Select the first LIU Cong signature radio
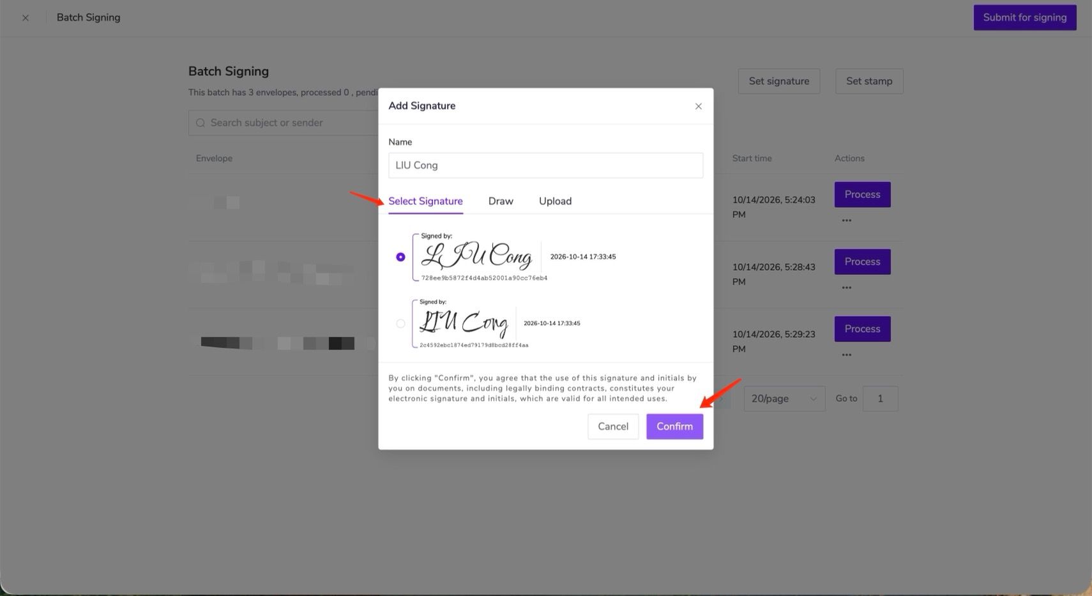Screen dimensions: 1092x596 pyautogui.click(x=400, y=257)
